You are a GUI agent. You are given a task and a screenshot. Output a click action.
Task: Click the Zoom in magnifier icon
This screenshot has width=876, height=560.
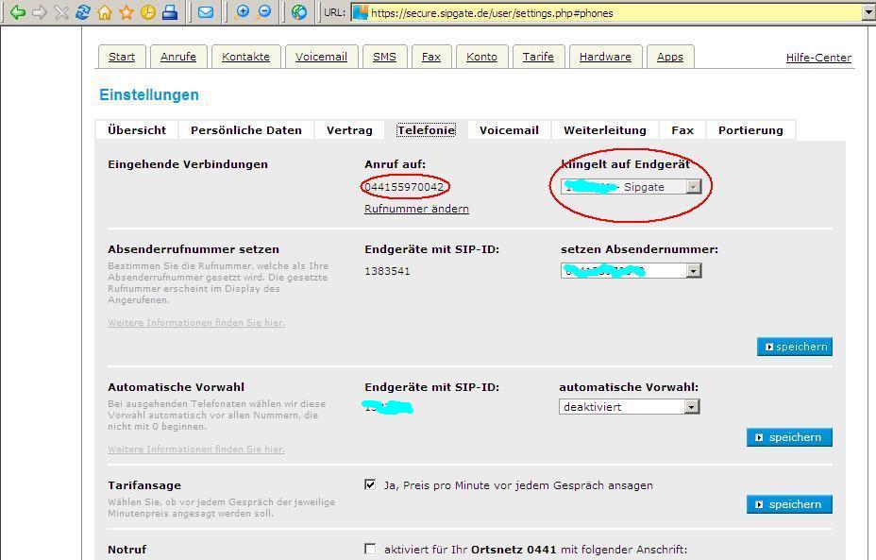click(242, 12)
